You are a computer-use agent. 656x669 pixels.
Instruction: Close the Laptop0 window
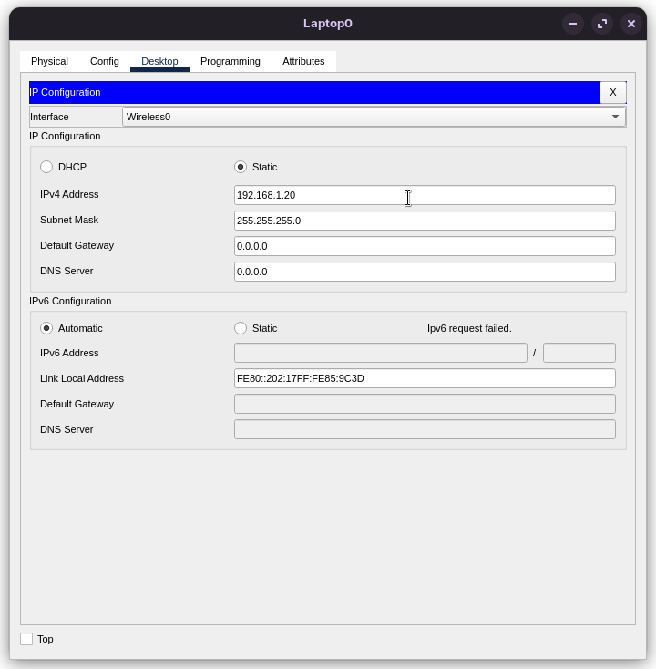coord(630,24)
